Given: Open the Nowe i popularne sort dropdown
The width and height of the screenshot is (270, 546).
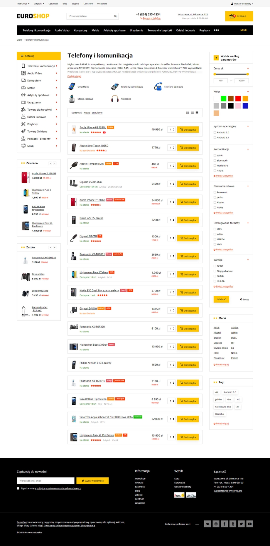Looking at the screenshot, I should click(93, 113).
